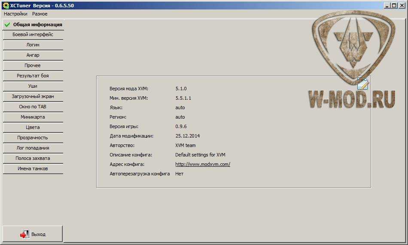Follow the http://www.modxvm.com/ link
The height and width of the screenshot is (245, 408).
point(202,164)
